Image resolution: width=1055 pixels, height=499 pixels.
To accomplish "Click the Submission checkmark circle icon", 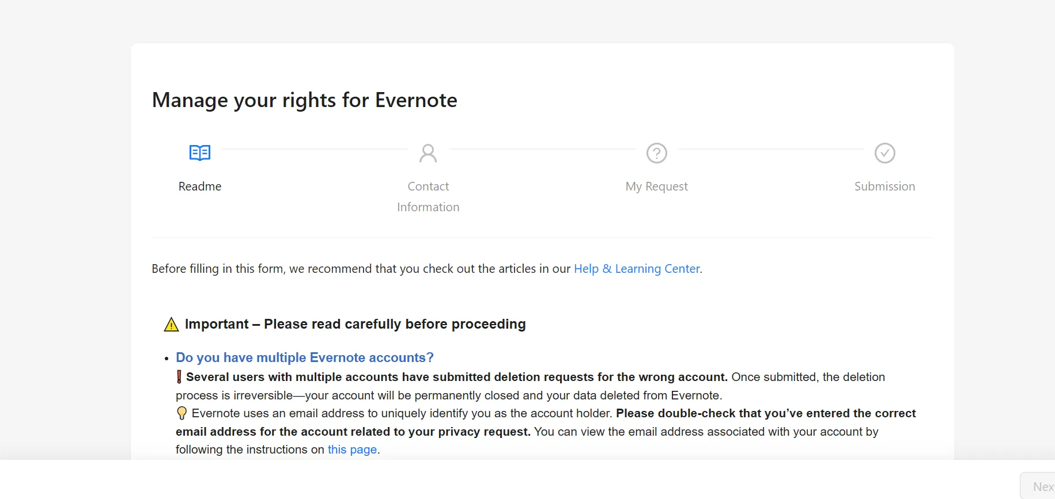I will tap(884, 153).
